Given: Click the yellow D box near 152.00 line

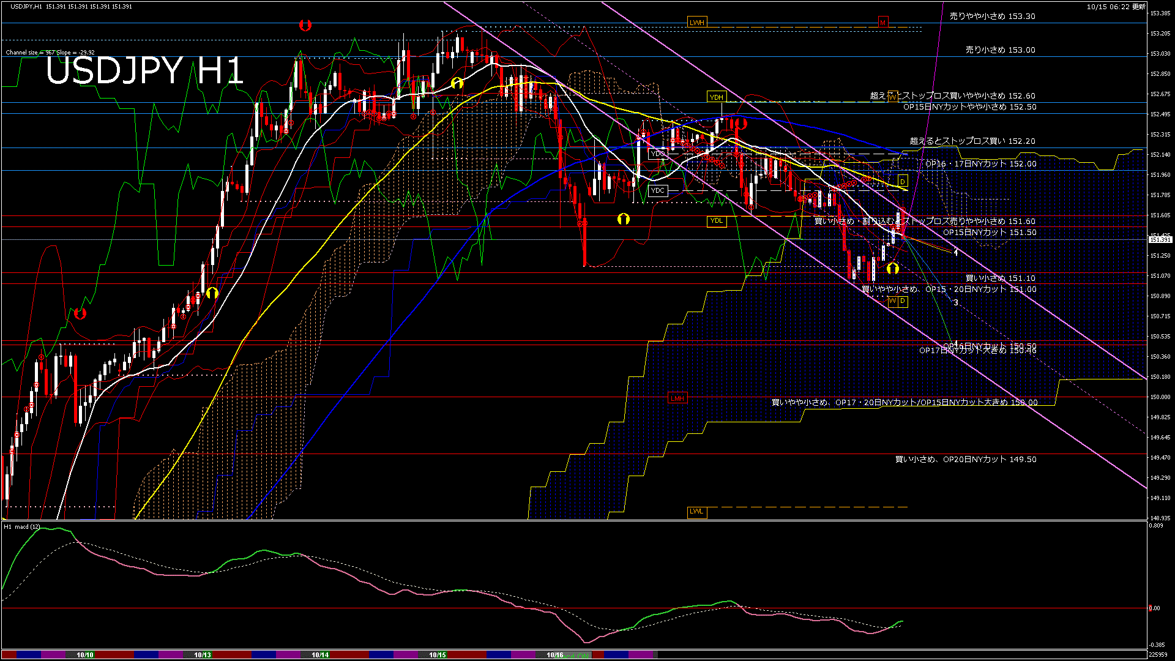Looking at the screenshot, I should 902,182.
